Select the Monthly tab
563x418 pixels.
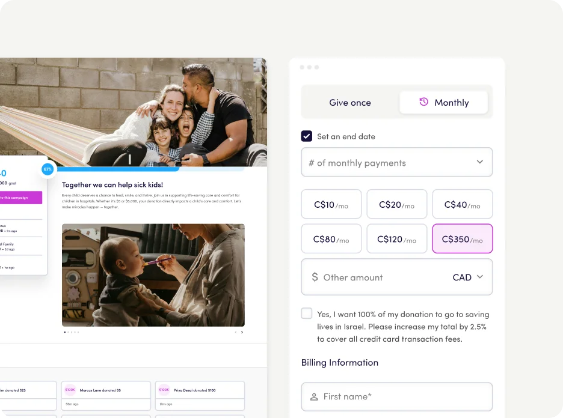[x=443, y=103]
